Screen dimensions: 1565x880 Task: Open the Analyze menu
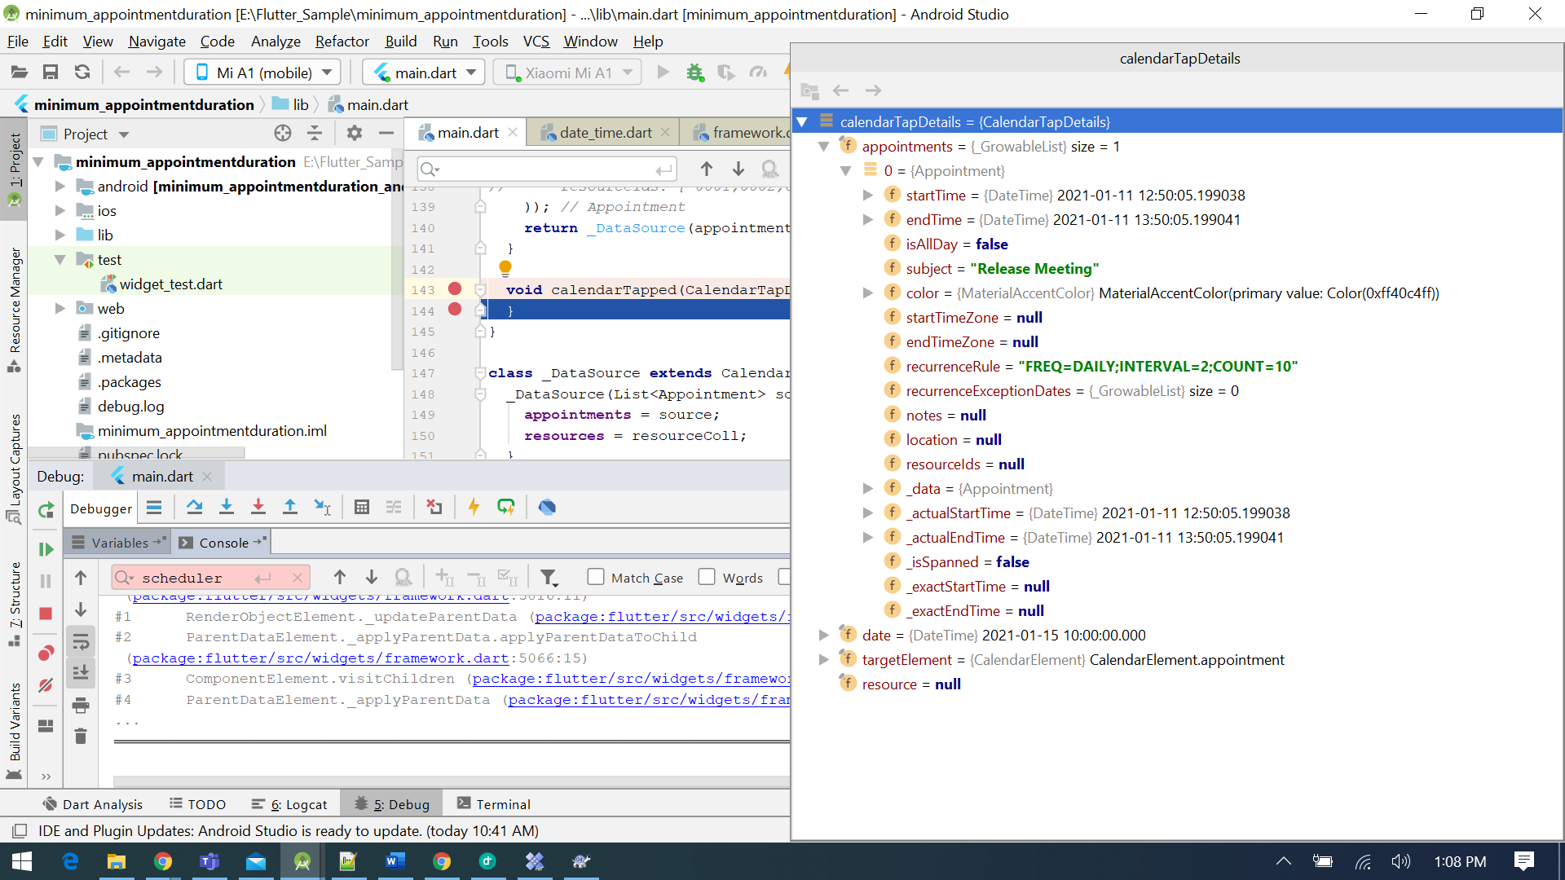tap(276, 42)
